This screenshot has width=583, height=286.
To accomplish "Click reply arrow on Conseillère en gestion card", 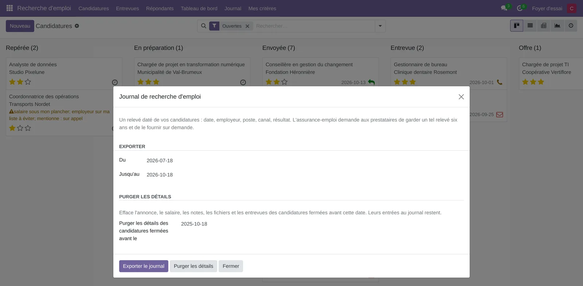I will 371,82.
